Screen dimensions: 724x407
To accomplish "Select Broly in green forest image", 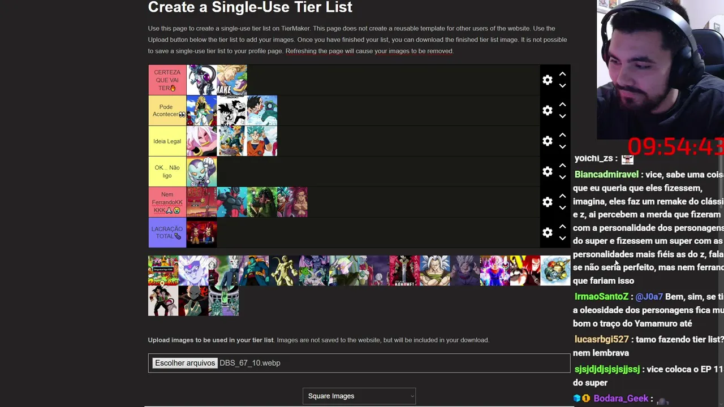I will [262, 202].
